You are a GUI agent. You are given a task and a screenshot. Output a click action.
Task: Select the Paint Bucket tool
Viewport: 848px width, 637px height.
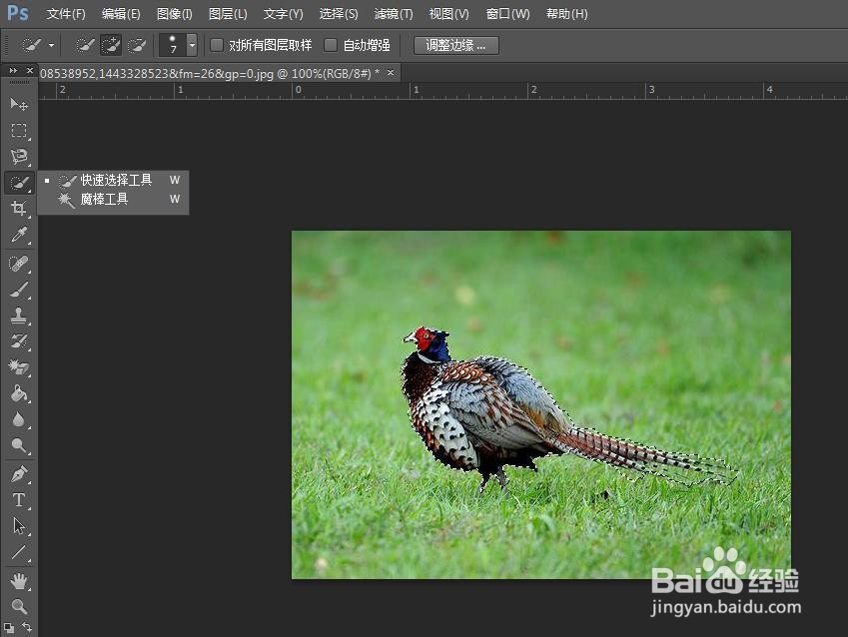click(19, 393)
